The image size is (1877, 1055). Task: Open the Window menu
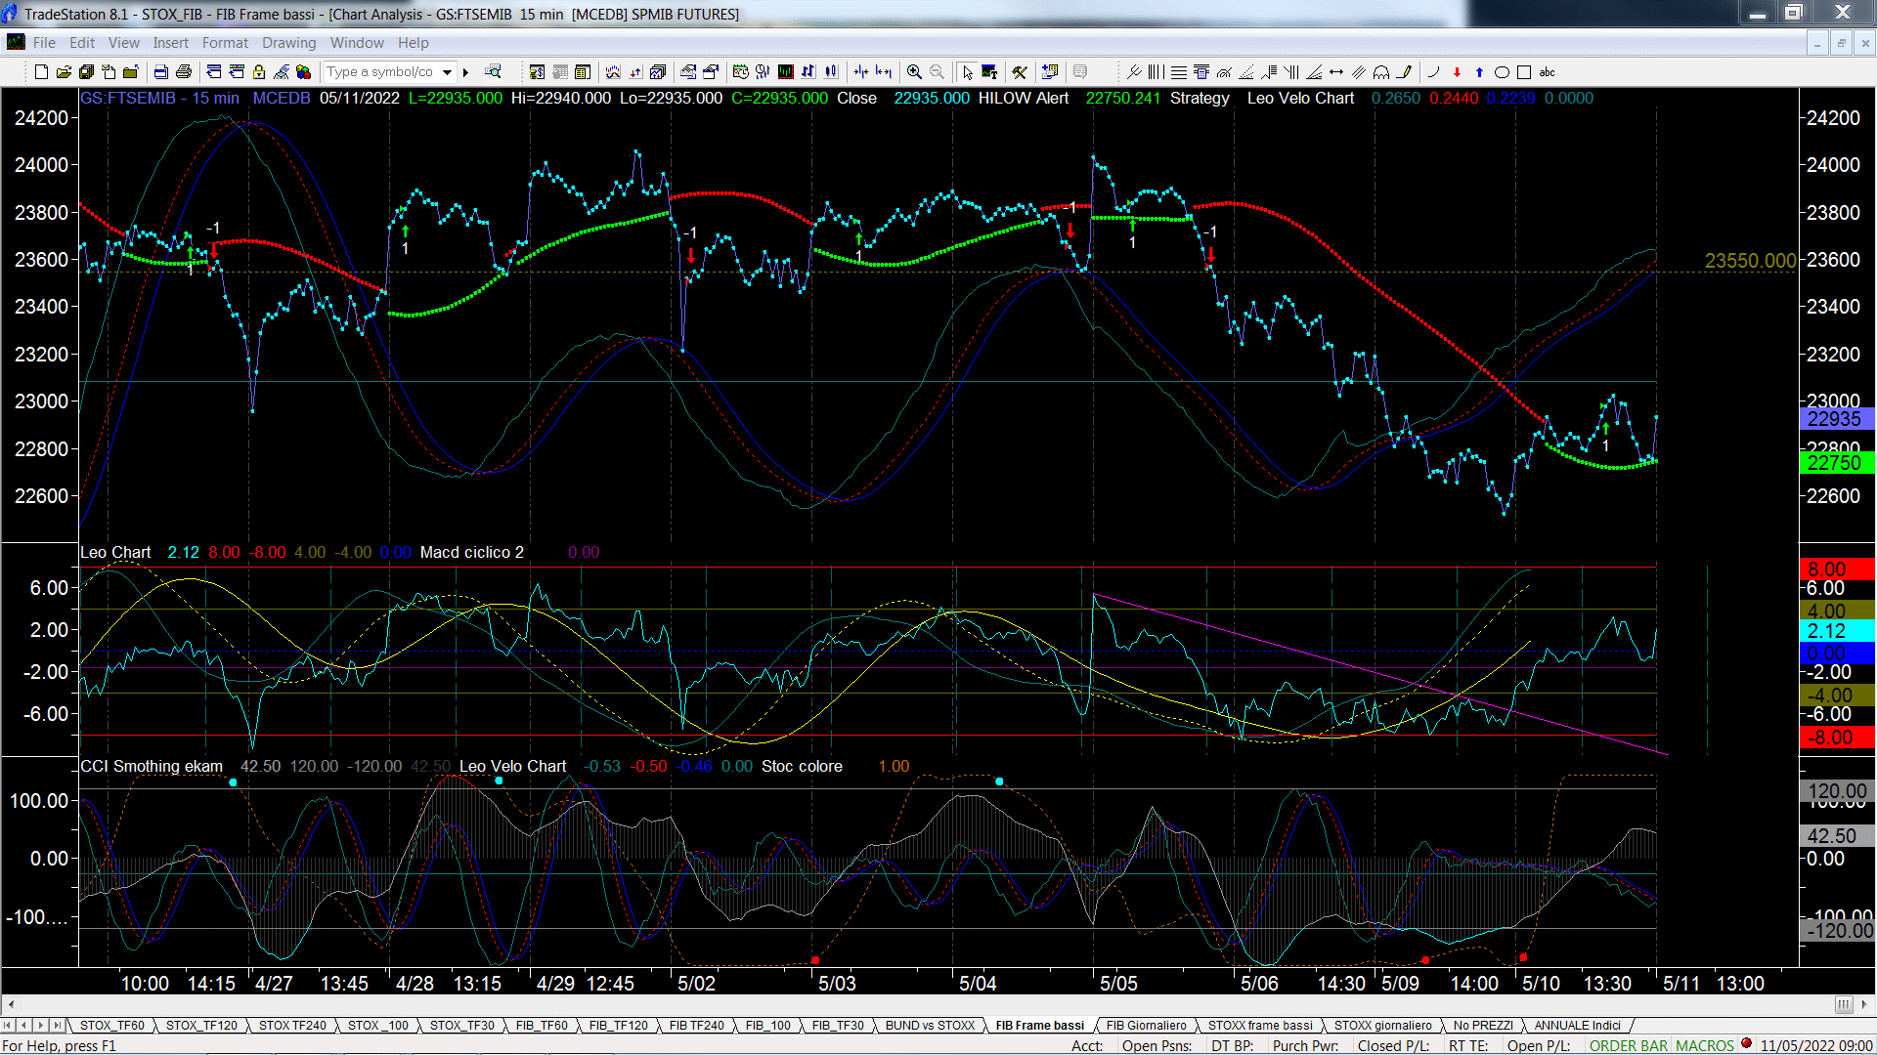357,43
